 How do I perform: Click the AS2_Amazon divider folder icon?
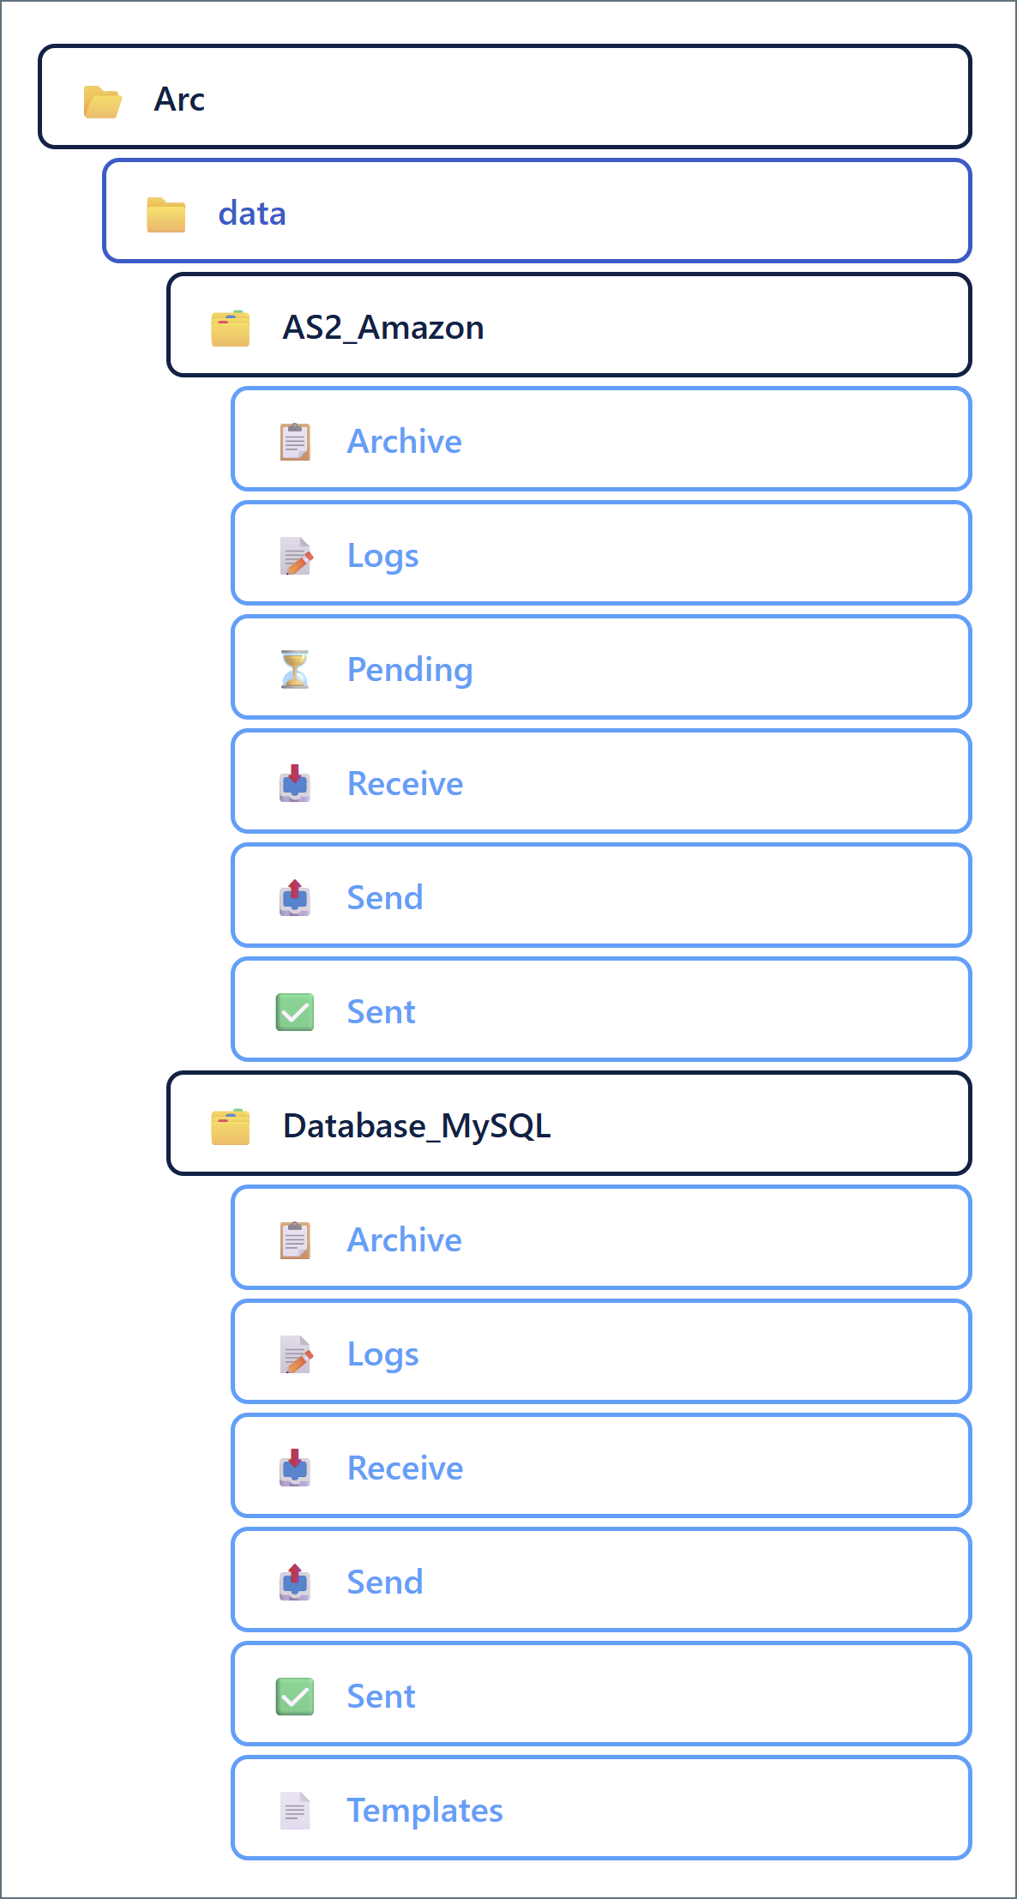pos(231,329)
